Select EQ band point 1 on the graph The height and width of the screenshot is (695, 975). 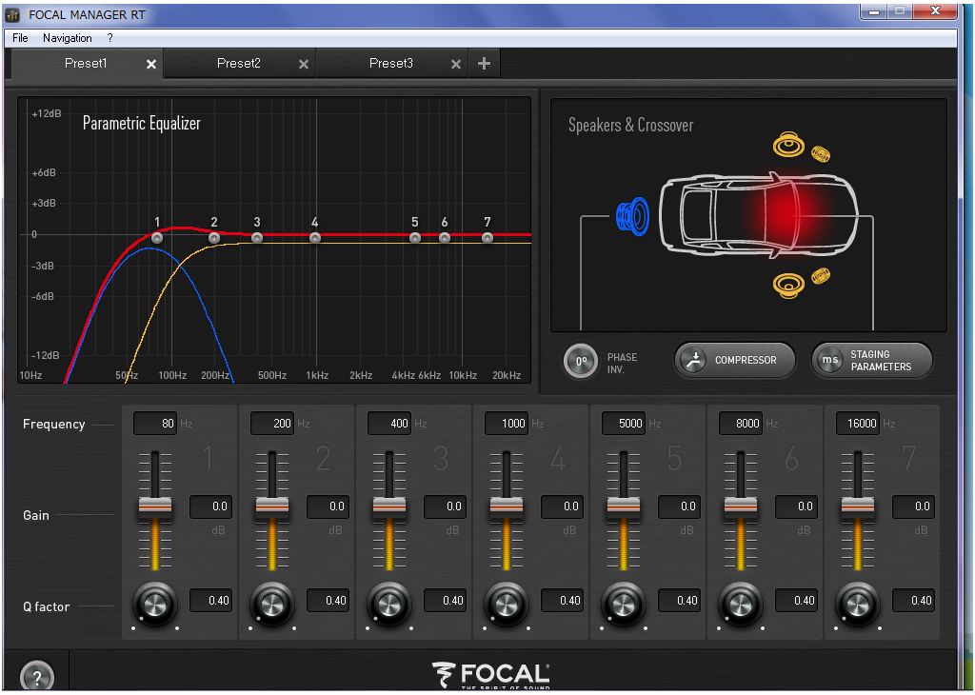click(x=157, y=238)
